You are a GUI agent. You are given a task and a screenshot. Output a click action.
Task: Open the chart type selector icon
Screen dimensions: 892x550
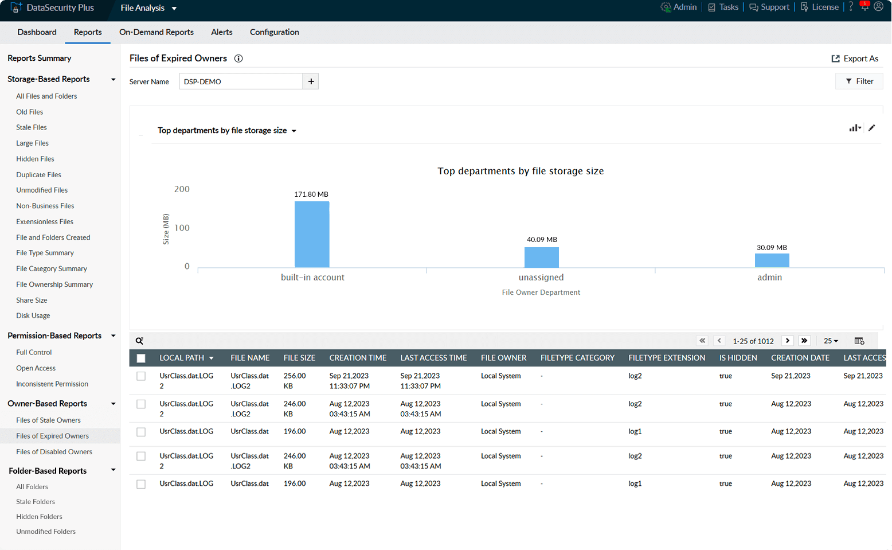pos(855,128)
